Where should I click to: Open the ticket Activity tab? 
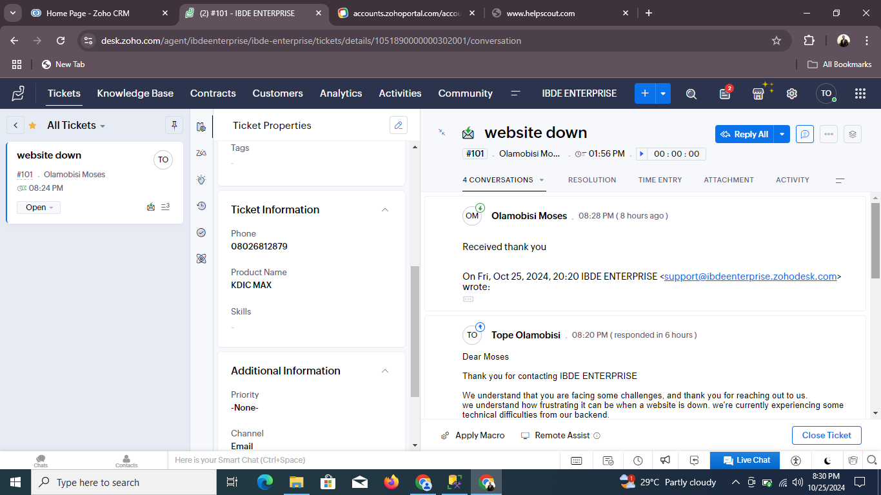click(793, 180)
